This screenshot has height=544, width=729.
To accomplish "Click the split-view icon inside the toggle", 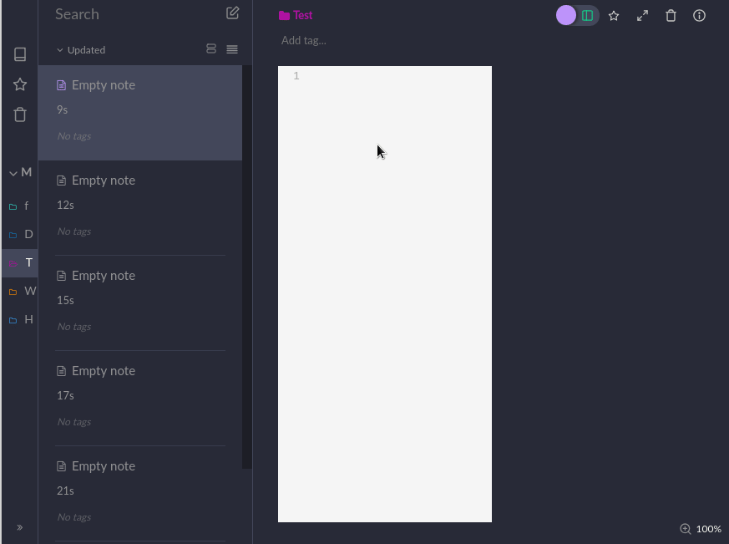I will [587, 15].
